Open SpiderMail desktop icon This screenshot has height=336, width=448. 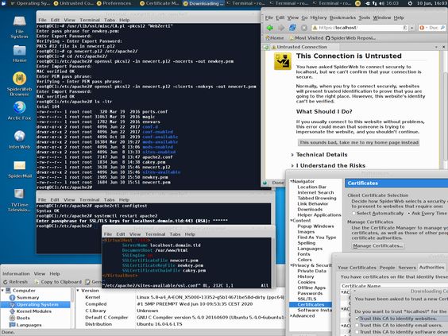19,165
